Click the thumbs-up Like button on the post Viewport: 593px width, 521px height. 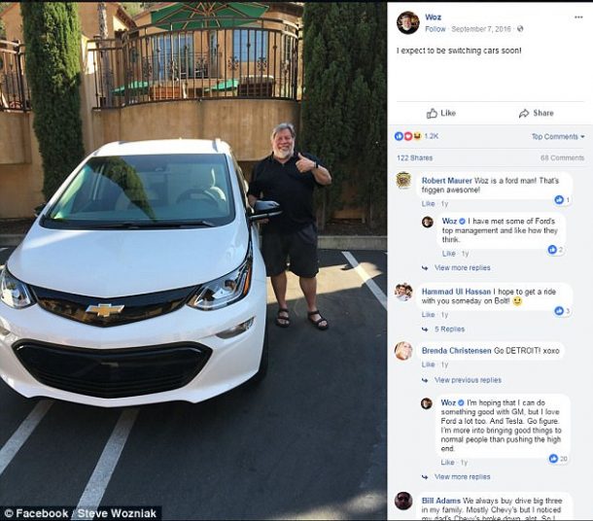(x=441, y=113)
